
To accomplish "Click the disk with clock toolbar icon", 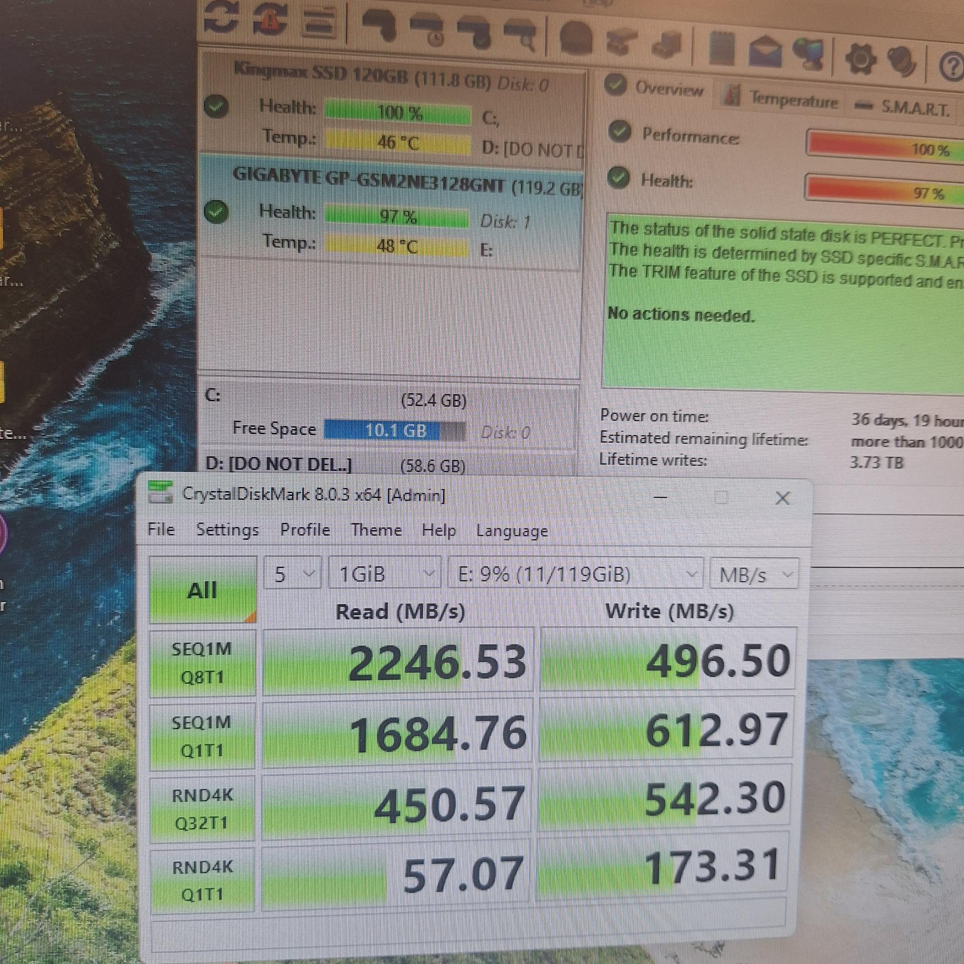I will point(428,28).
